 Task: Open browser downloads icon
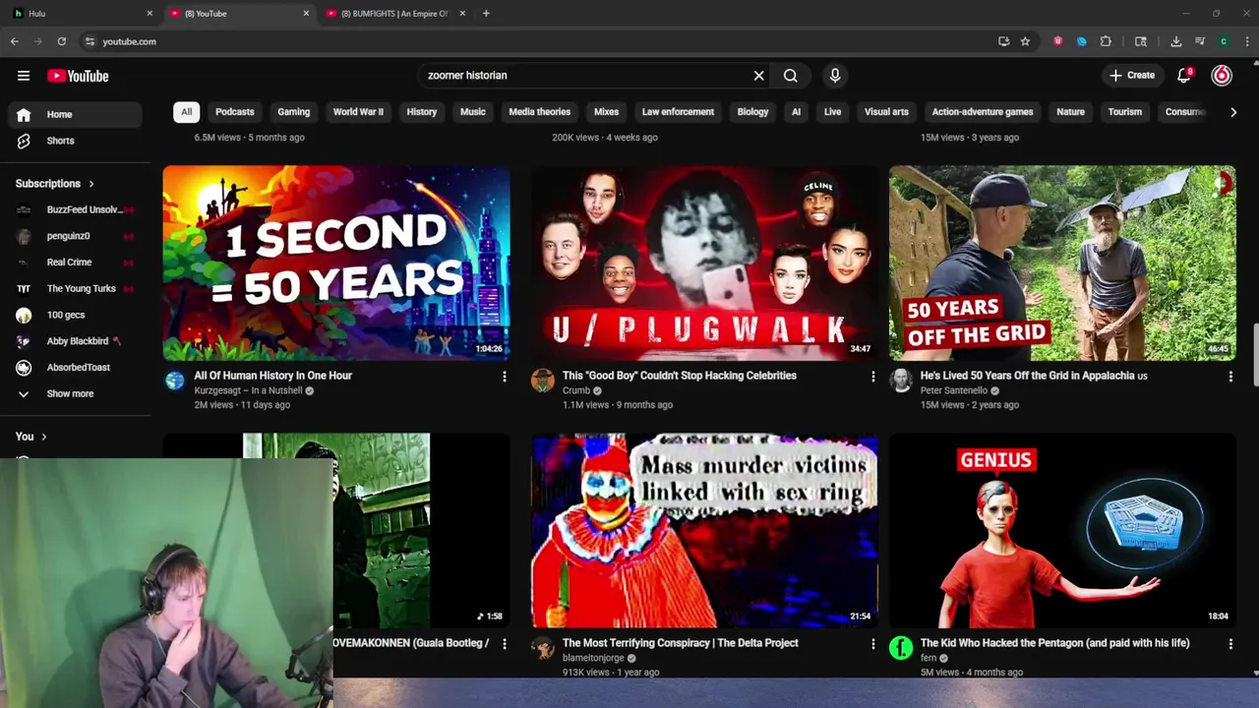1176,41
